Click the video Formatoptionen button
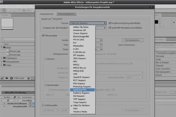Viewport: 176px width, 117px height. (x=133, y=40)
